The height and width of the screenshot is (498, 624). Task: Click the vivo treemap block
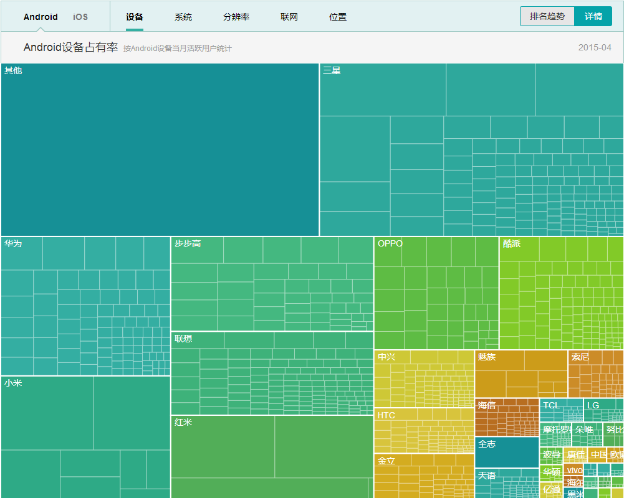tap(574, 470)
